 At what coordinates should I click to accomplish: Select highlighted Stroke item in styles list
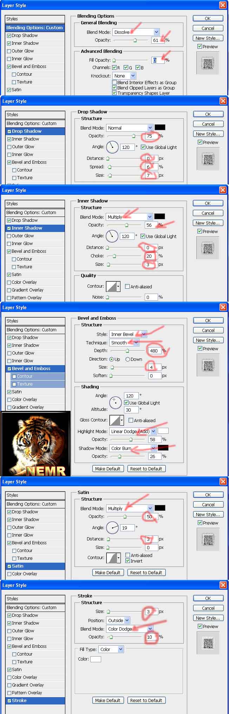click(35, 700)
